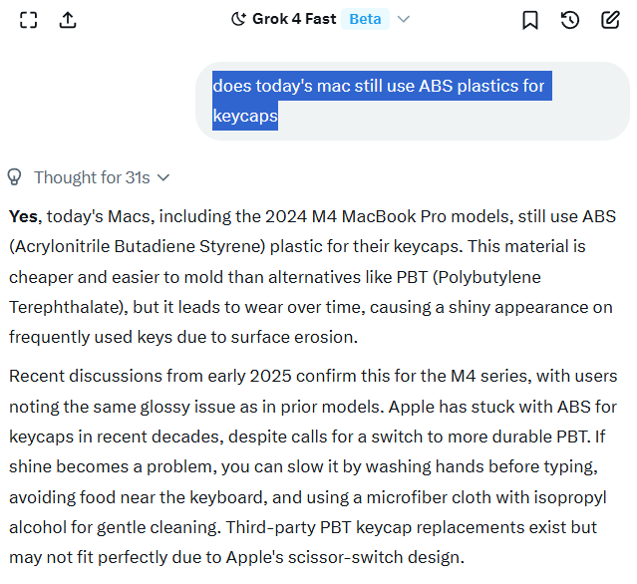Click the moon icon beside Grok 4 Fast
This screenshot has height=584, width=637.
(x=238, y=19)
